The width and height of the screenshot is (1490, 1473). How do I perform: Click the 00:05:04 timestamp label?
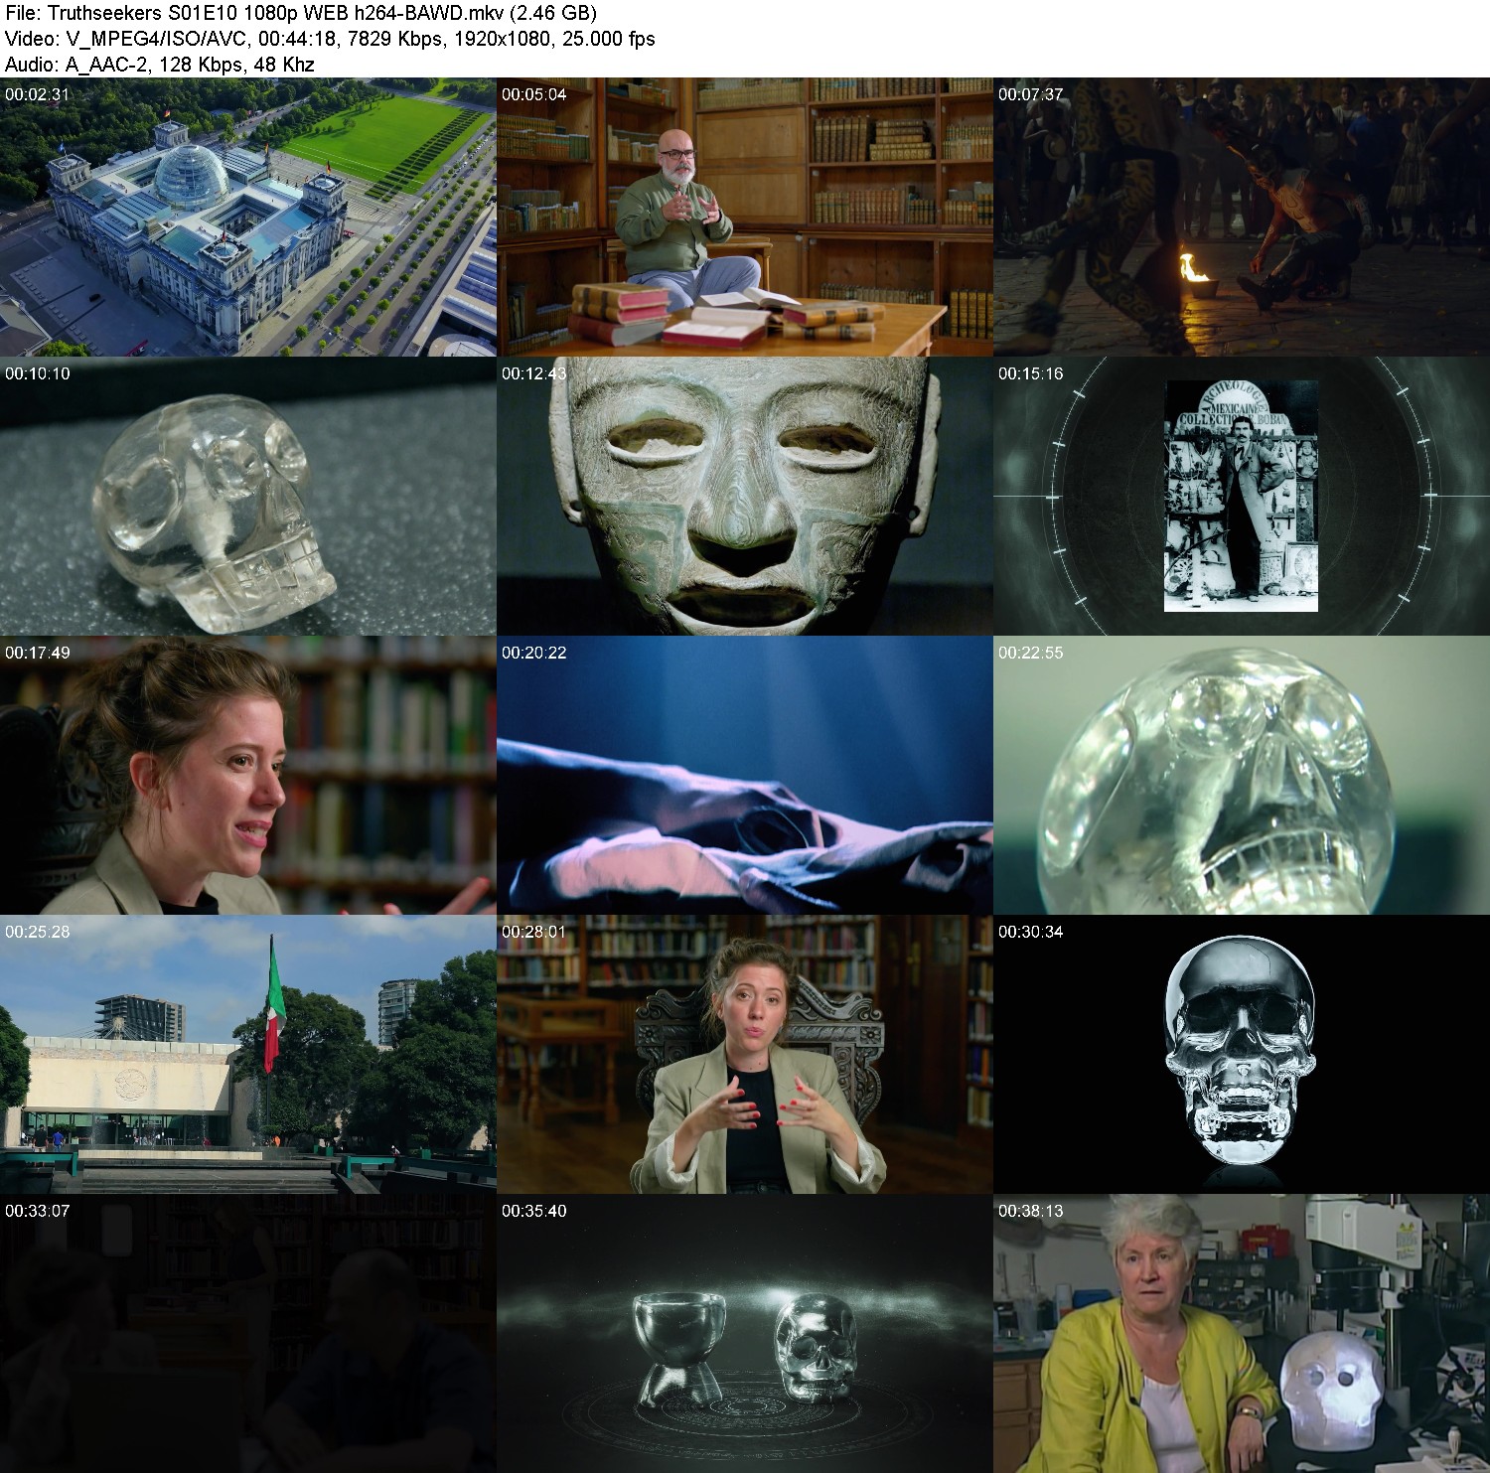tap(533, 94)
